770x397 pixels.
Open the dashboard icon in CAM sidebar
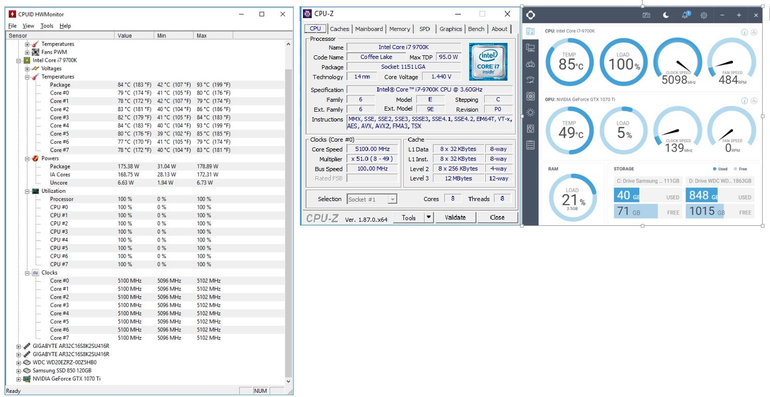click(x=530, y=32)
